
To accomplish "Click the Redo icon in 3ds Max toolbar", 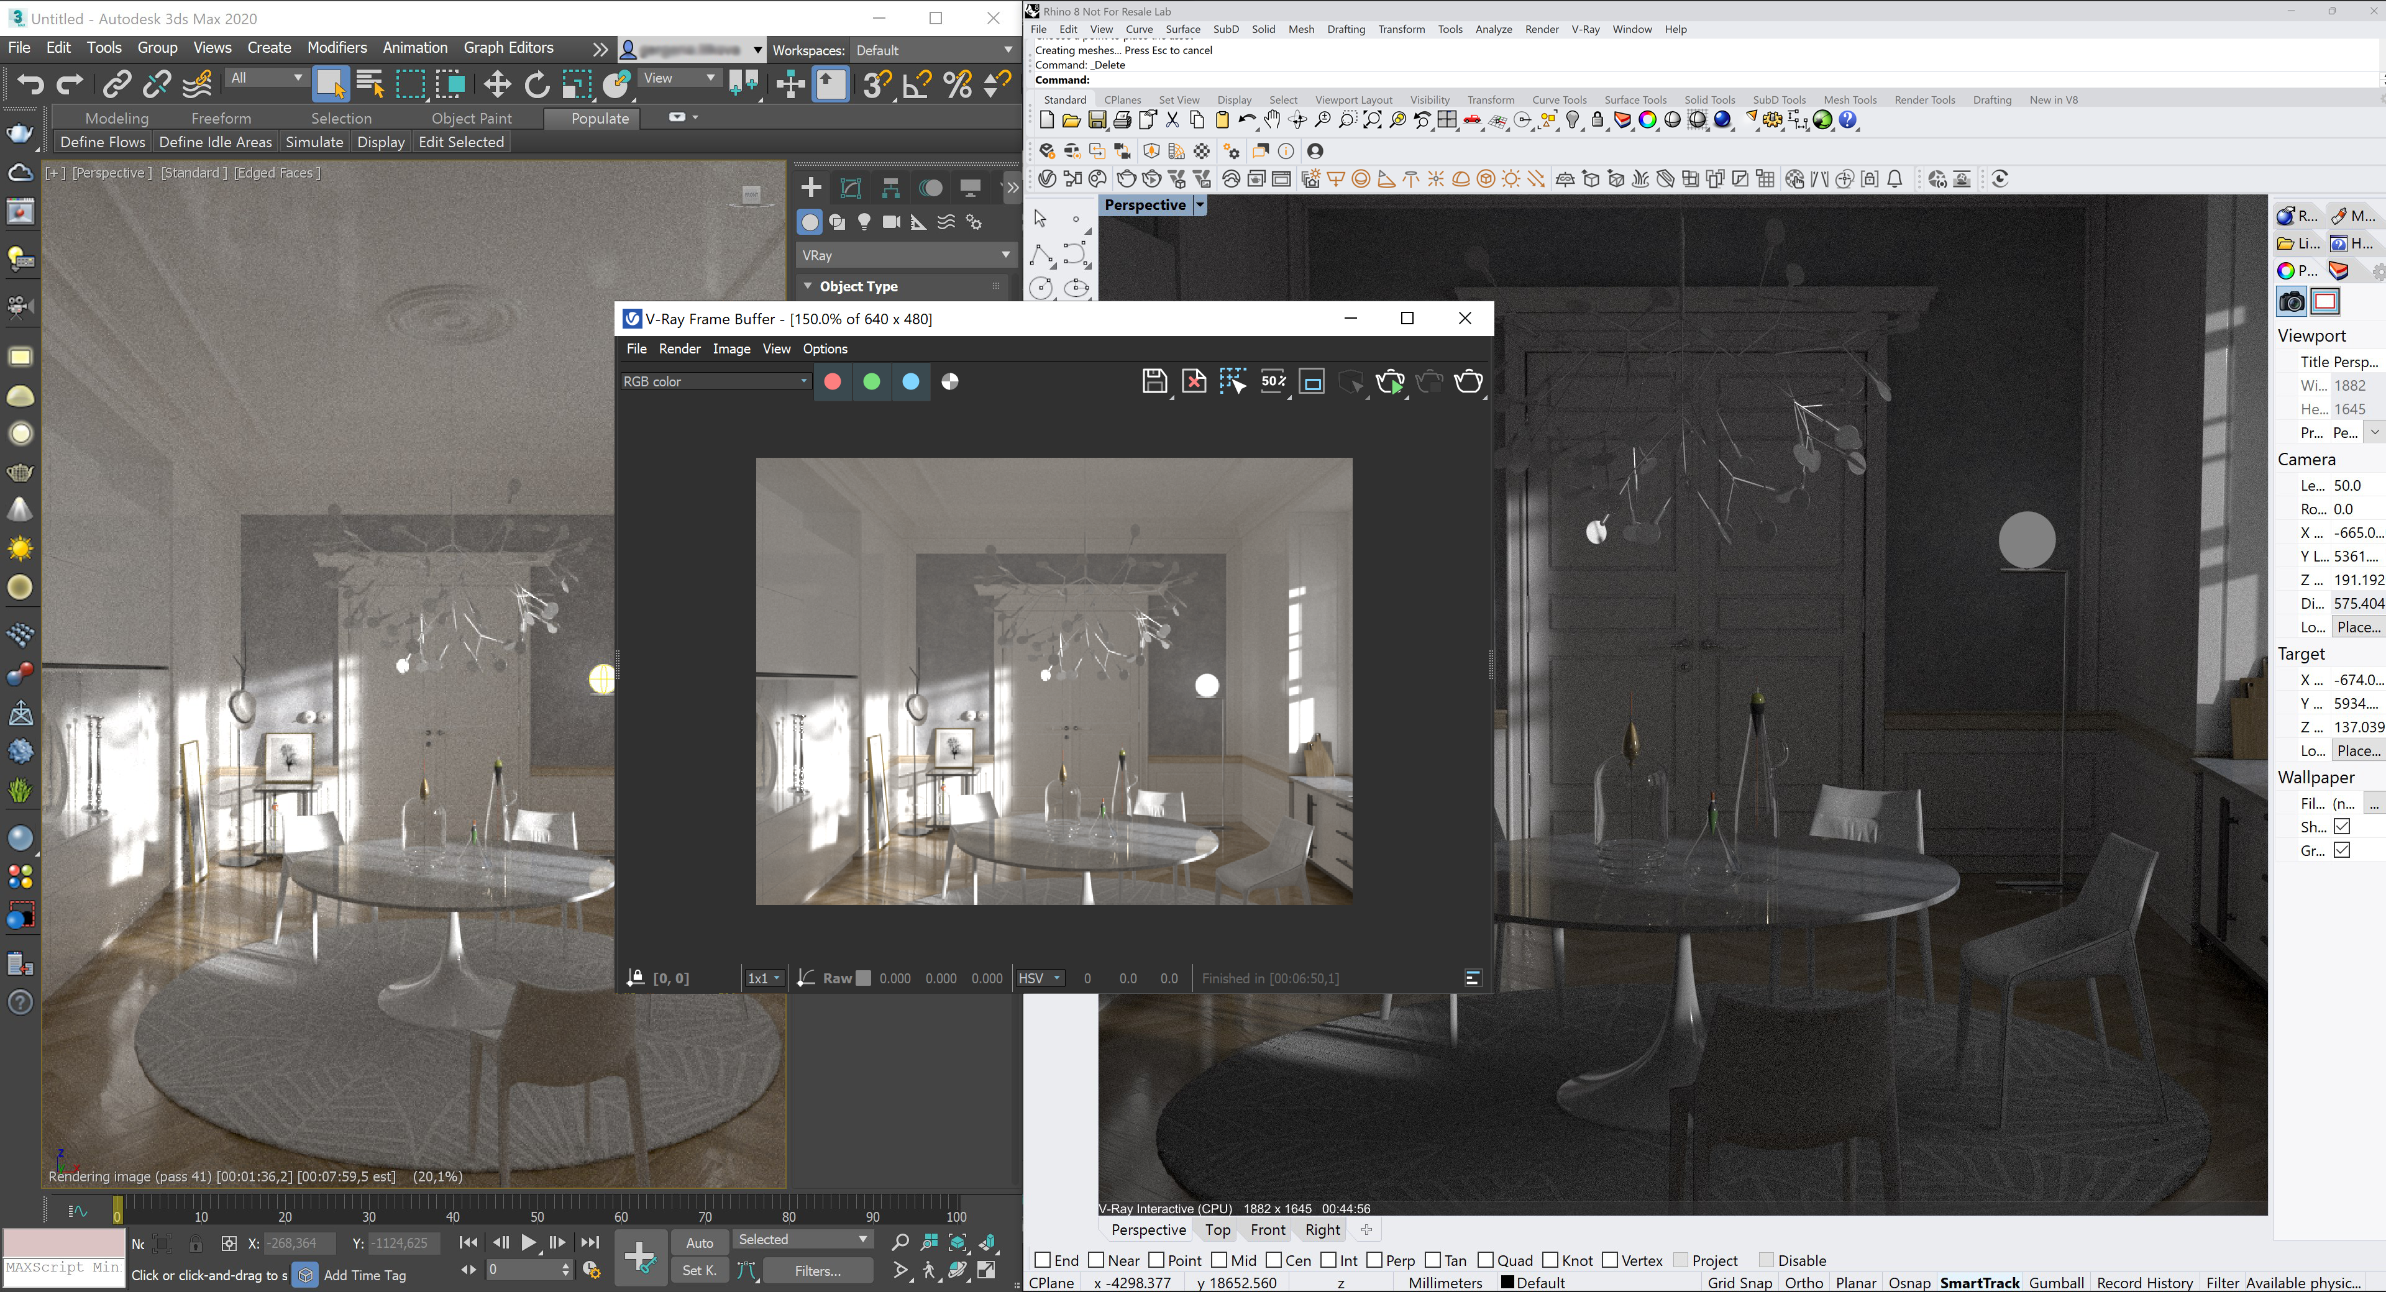I will tap(70, 85).
